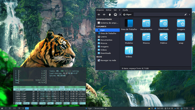This screenshot has height=110, width=195.
Task: Select Sistema de arquivos in the sidebar
Action: 108,23
